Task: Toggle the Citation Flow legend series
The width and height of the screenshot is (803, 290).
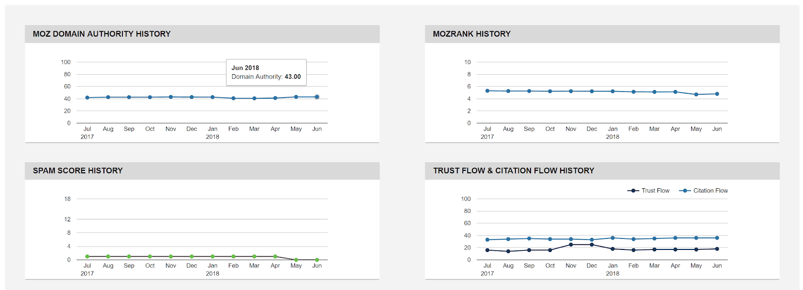Action: pos(704,191)
